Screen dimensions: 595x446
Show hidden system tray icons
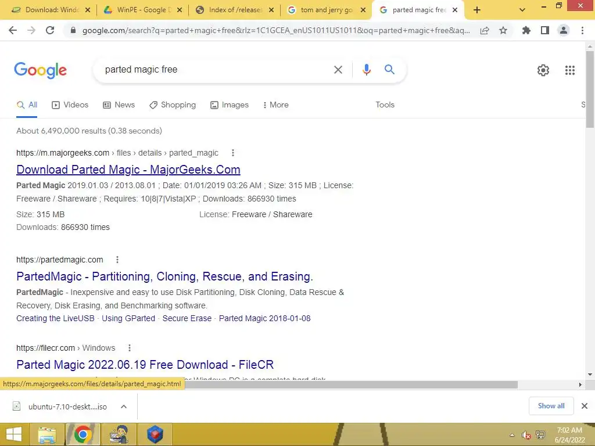(x=512, y=435)
